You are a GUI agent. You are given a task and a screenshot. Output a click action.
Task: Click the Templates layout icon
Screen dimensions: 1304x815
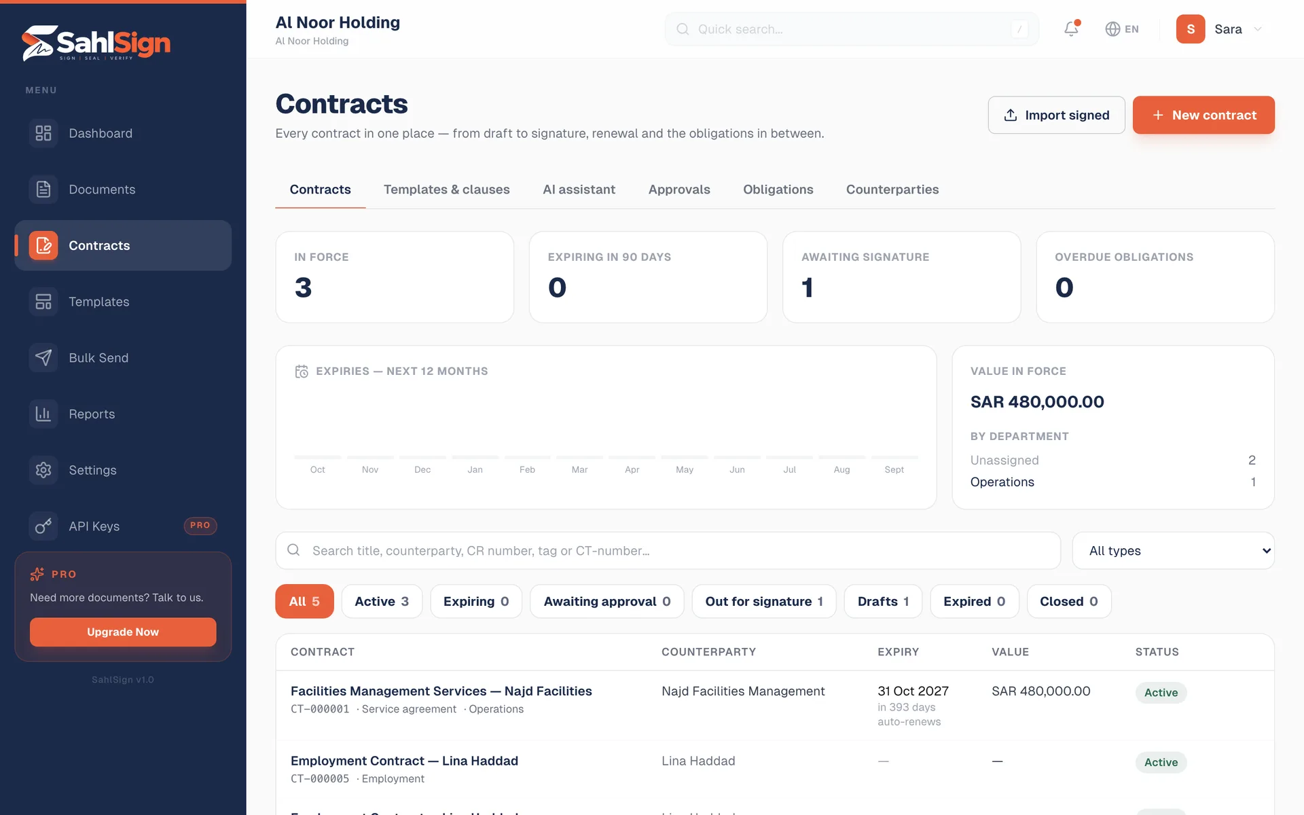coord(43,302)
